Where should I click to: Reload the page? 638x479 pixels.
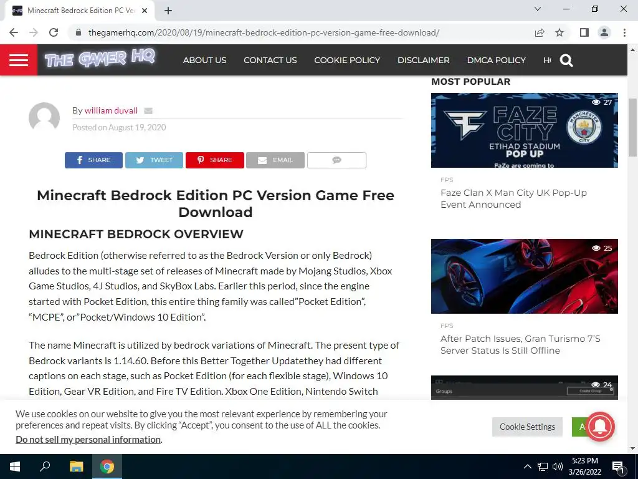pyautogui.click(x=54, y=32)
